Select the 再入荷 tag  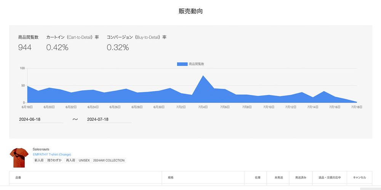70,161
